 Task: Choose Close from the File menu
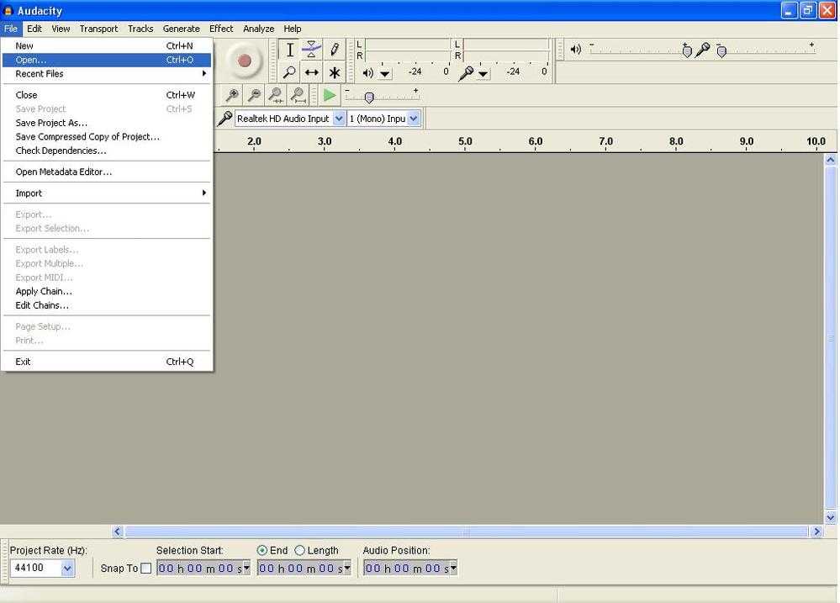[x=107, y=95]
